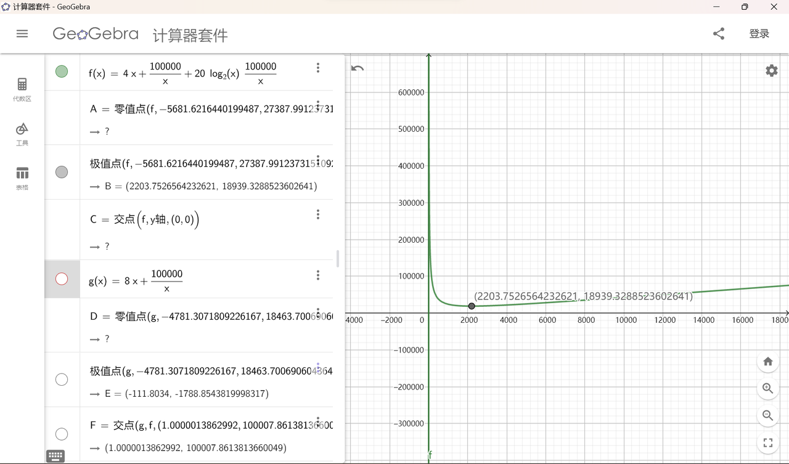Open more options for point F row
Screen dimensions: 789x464
(318, 421)
